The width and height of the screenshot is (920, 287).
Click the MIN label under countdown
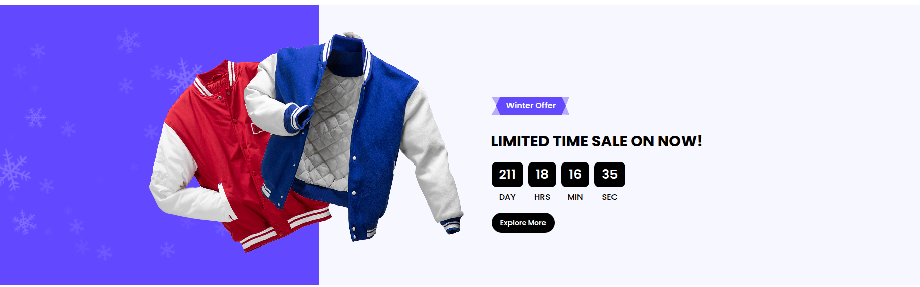pyautogui.click(x=575, y=197)
